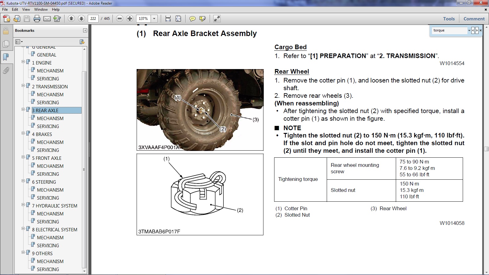The height and width of the screenshot is (275, 489).
Task: Click the fit width scrolling mode icon
Action: coord(168,19)
